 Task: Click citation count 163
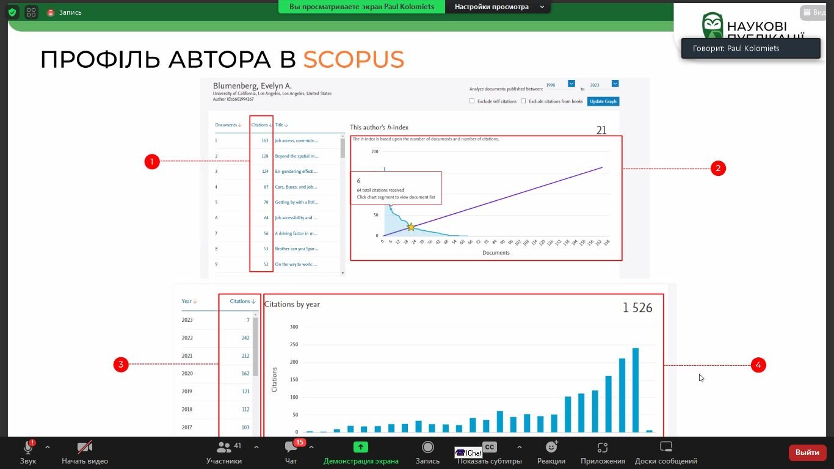pos(265,140)
